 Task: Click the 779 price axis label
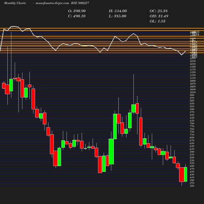tap(192, 126)
